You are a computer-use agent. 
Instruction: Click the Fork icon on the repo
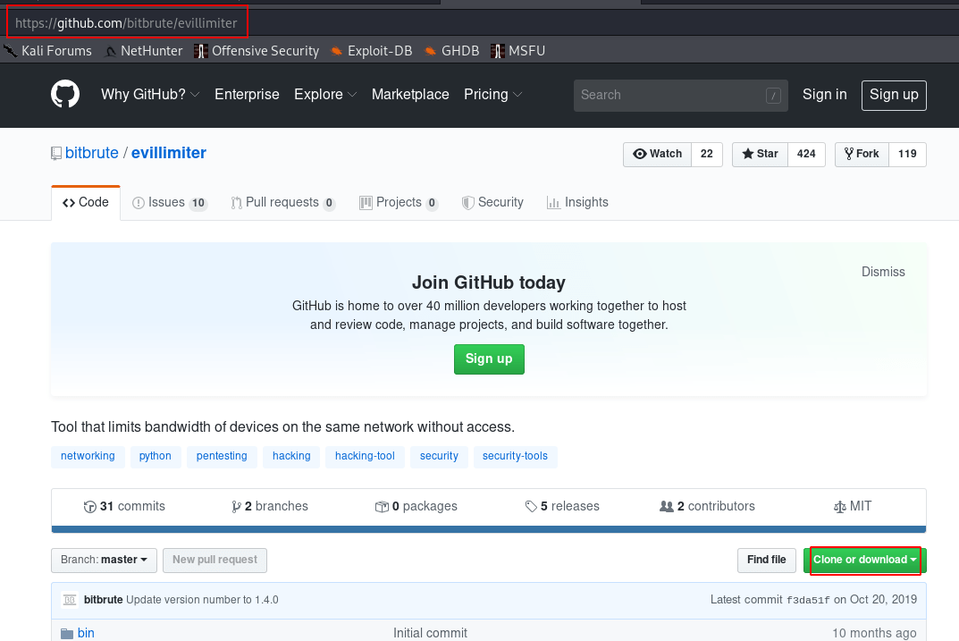(847, 154)
